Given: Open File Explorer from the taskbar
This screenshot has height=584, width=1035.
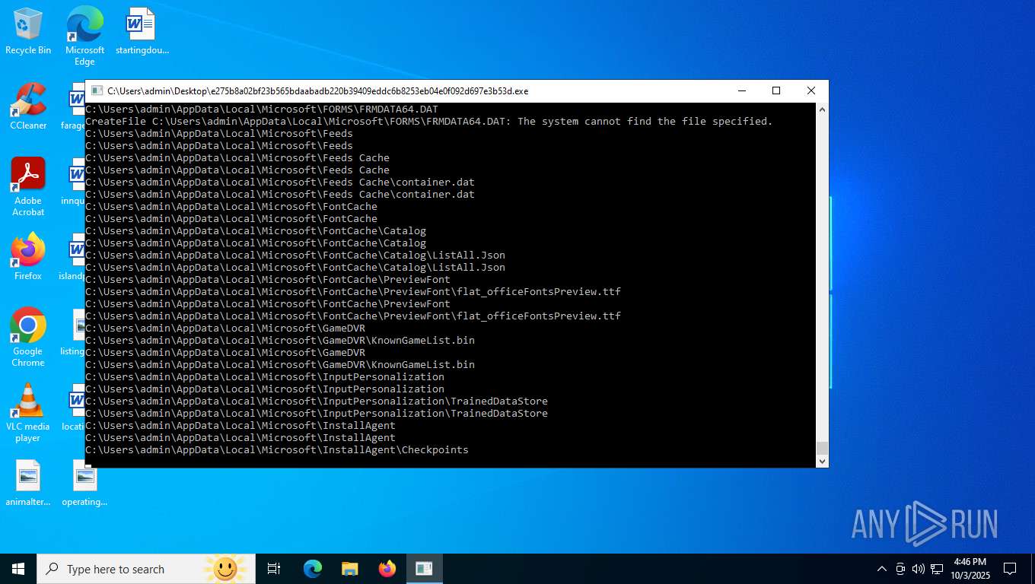Looking at the screenshot, I should point(350,569).
